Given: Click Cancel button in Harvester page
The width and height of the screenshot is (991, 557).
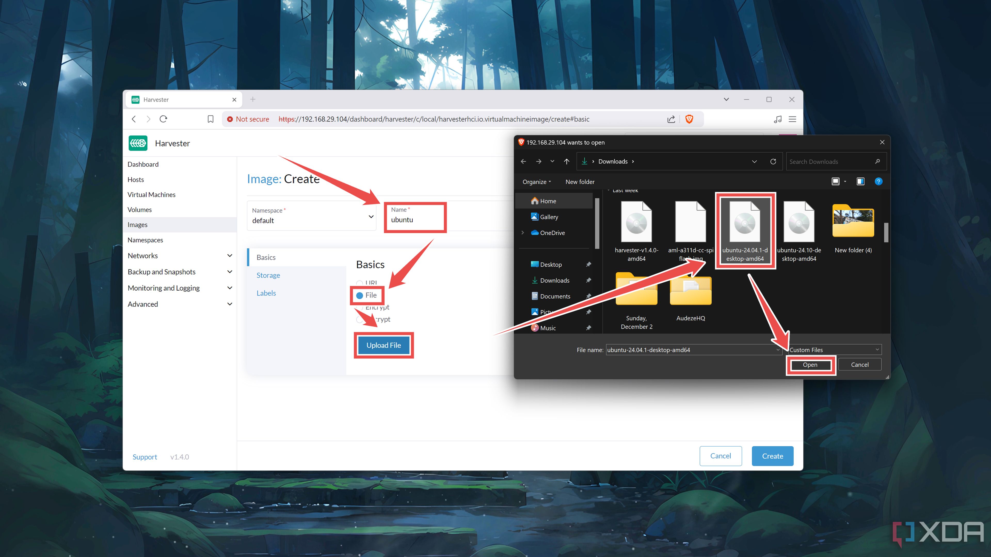Looking at the screenshot, I should (721, 456).
